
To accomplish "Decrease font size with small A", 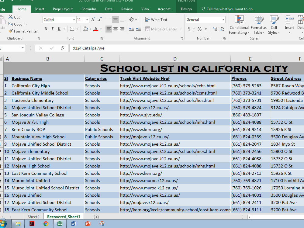I will 100,19.
